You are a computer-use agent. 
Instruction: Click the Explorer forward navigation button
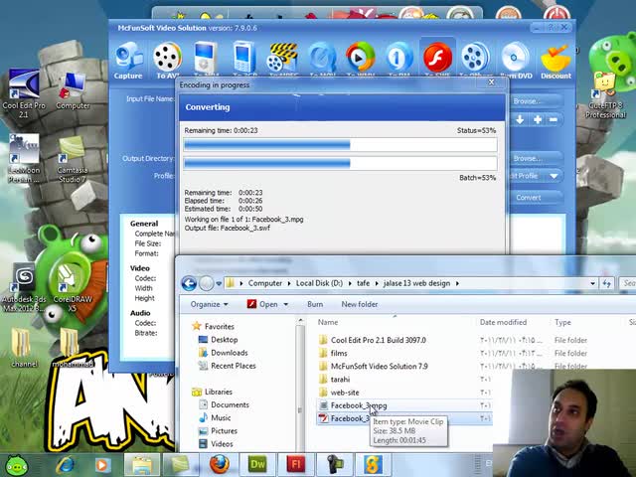tap(206, 283)
